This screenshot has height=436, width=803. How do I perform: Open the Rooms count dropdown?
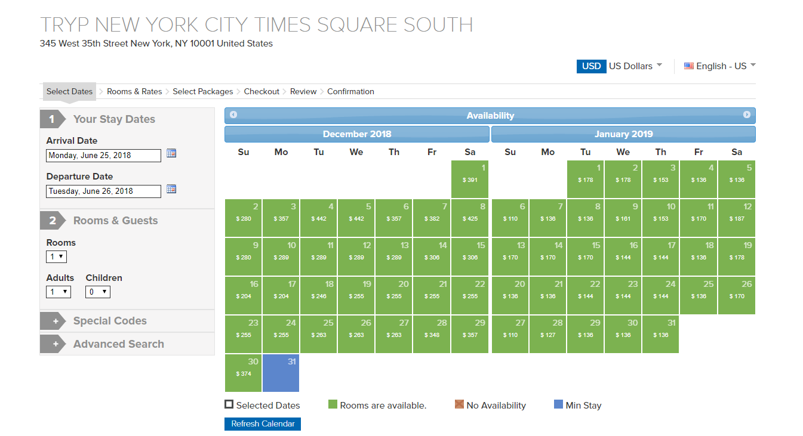coord(57,256)
